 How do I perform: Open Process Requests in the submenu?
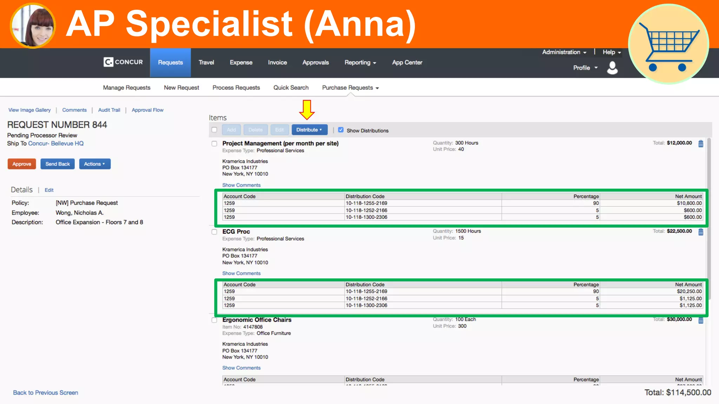coord(236,88)
